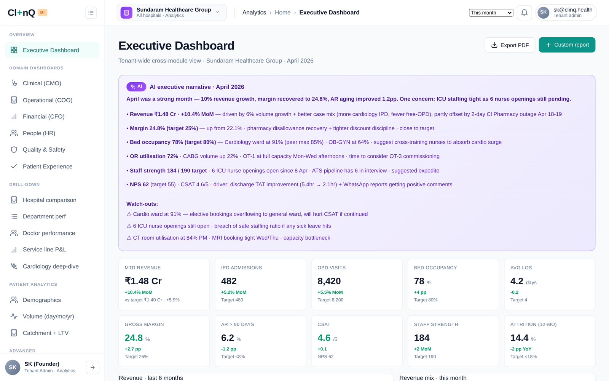609x381 pixels.
Task: Click the Executive Dashboard grid icon
Action: tap(14, 50)
